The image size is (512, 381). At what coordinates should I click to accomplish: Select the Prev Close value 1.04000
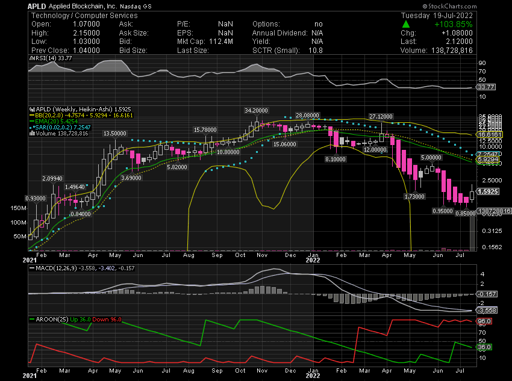pos(86,51)
